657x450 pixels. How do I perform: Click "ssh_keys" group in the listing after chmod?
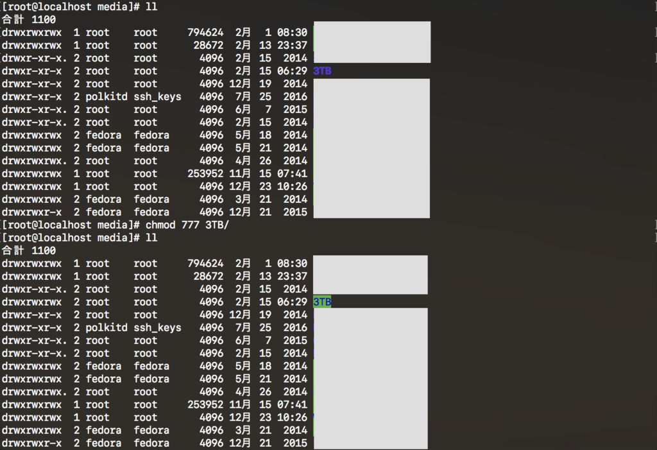158,328
